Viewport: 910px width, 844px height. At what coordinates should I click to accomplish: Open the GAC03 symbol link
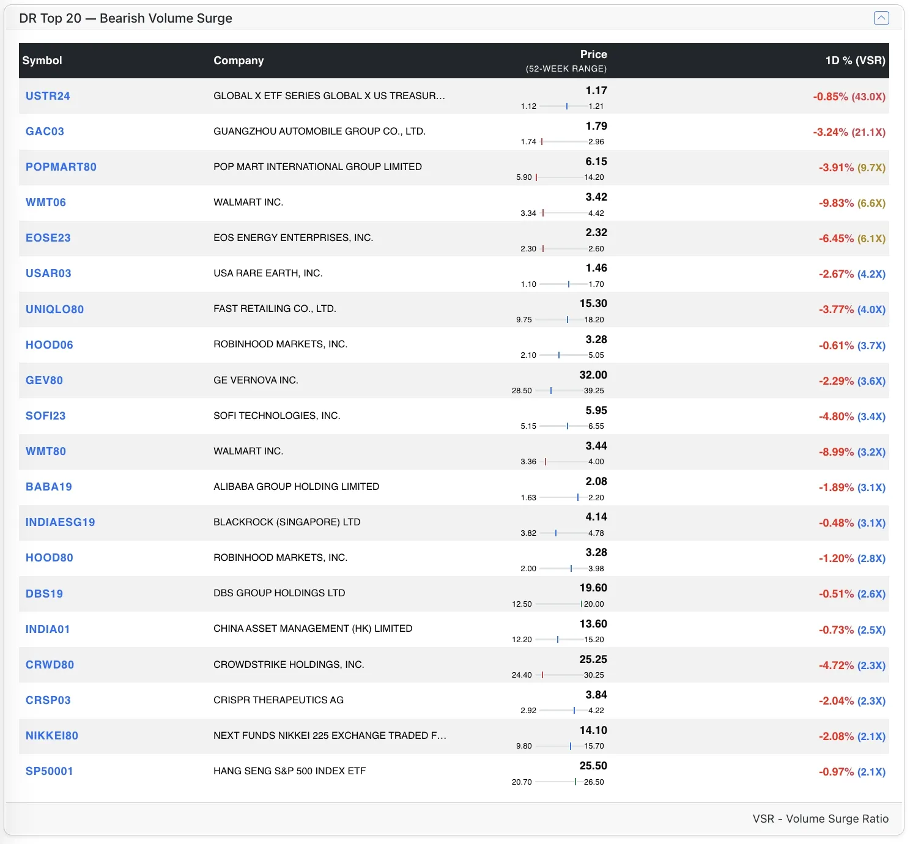coord(45,131)
